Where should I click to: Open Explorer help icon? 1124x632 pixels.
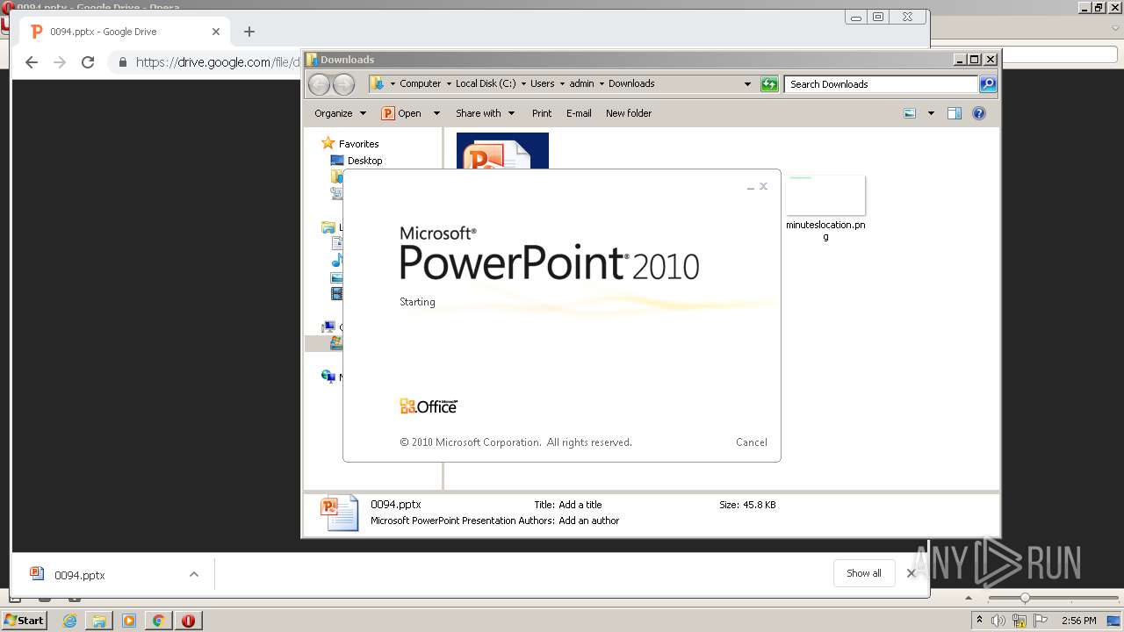coord(979,113)
